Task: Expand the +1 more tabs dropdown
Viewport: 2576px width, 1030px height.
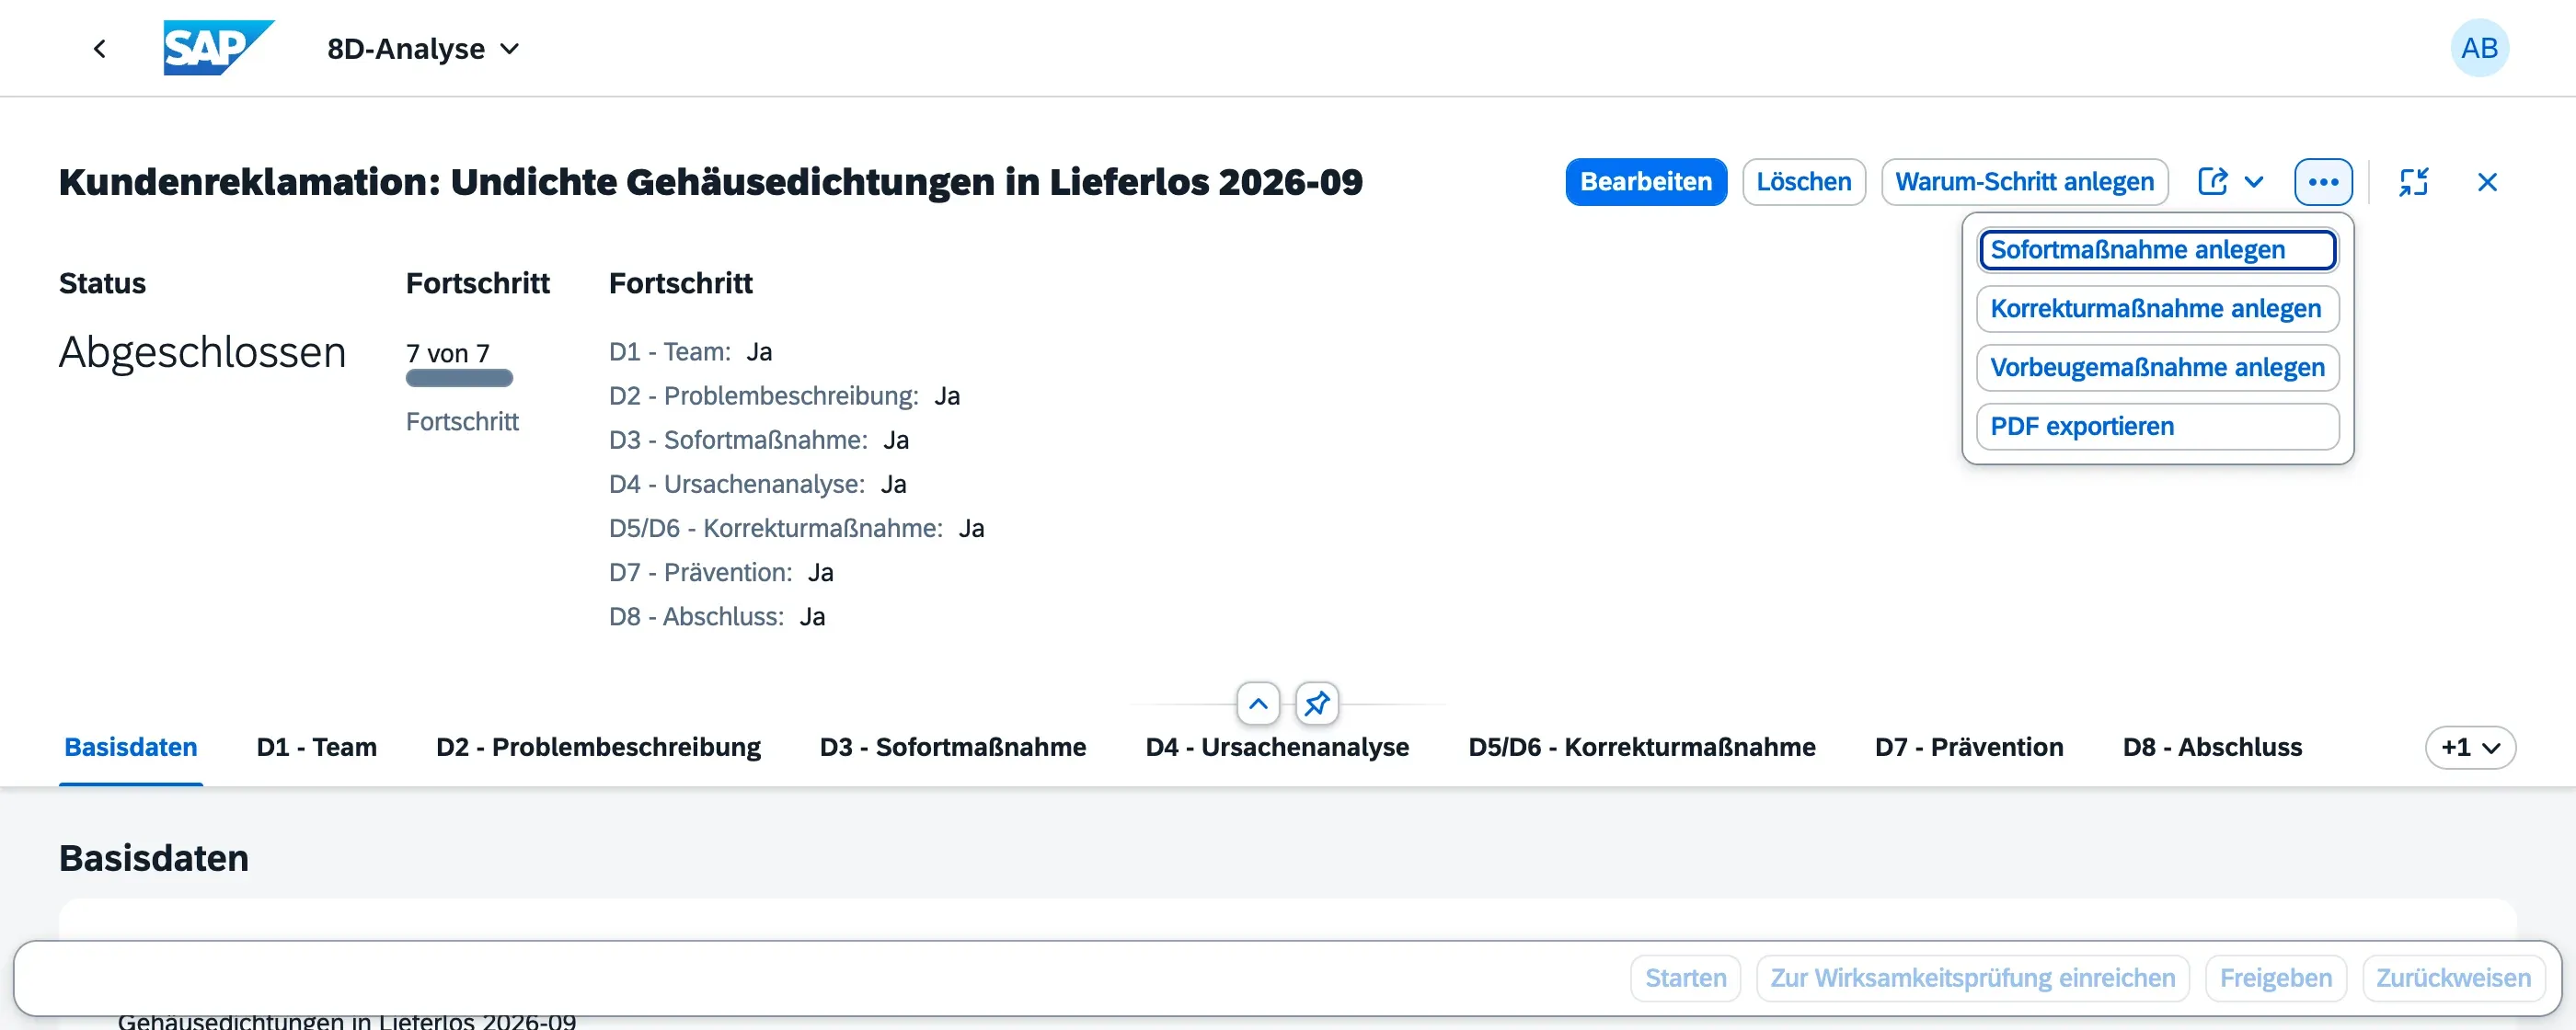Action: pos(2470,748)
